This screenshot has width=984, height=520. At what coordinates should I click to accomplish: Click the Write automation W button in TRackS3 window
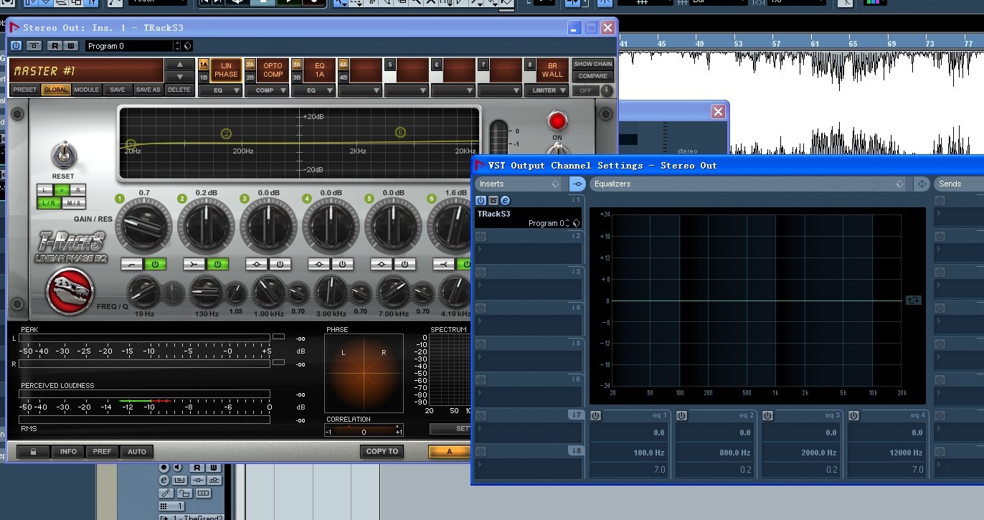point(70,46)
